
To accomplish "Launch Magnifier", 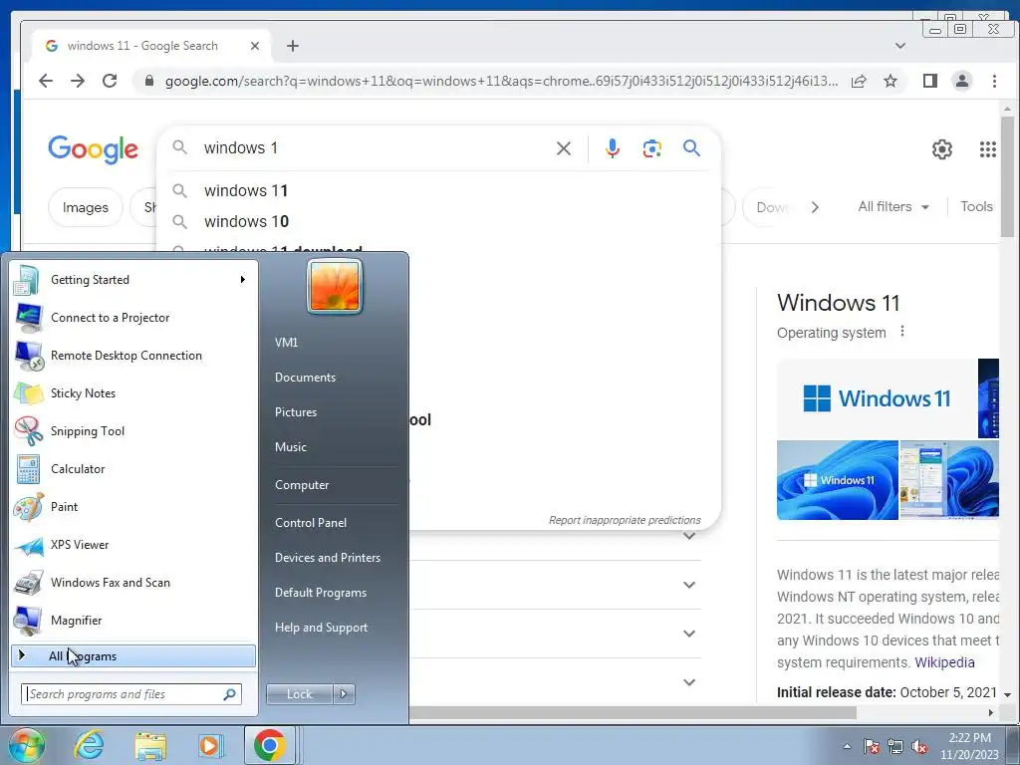I will coord(133,620).
